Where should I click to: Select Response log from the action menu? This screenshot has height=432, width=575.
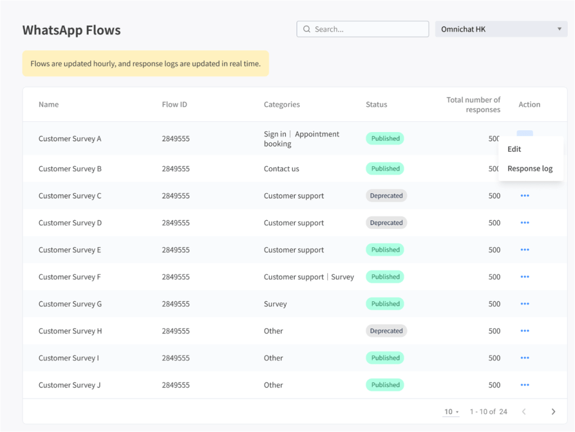[x=530, y=168]
